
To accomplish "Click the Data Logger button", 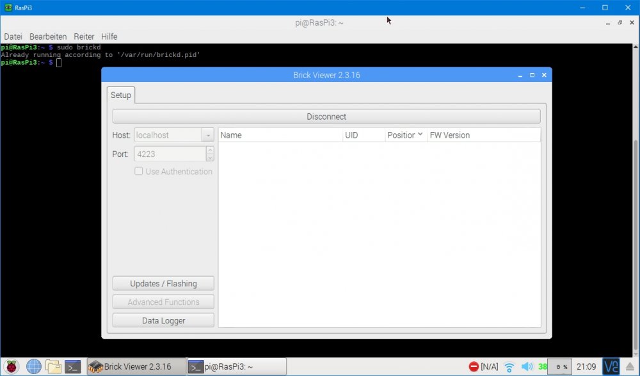I will 163,320.
